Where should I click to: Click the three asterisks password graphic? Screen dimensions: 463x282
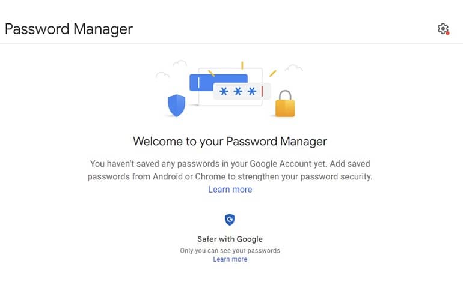point(238,92)
